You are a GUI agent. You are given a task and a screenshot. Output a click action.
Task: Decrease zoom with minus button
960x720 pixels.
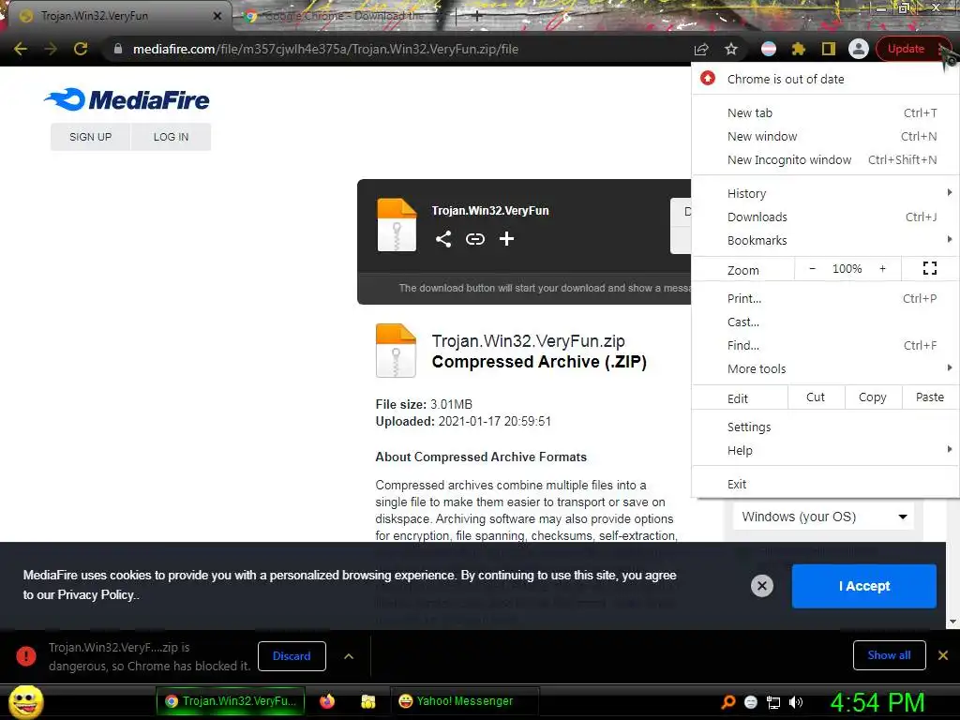pyautogui.click(x=813, y=269)
